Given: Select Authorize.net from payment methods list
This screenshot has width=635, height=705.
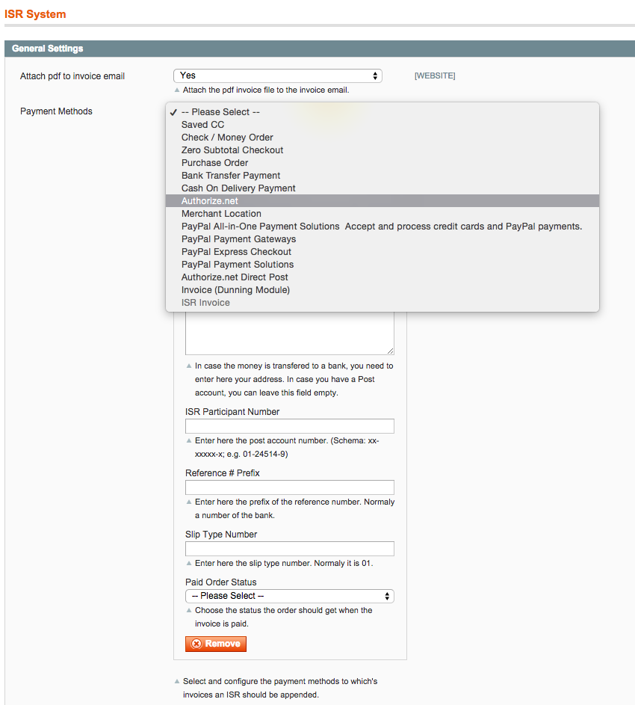Looking at the screenshot, I should pos(210,201).
